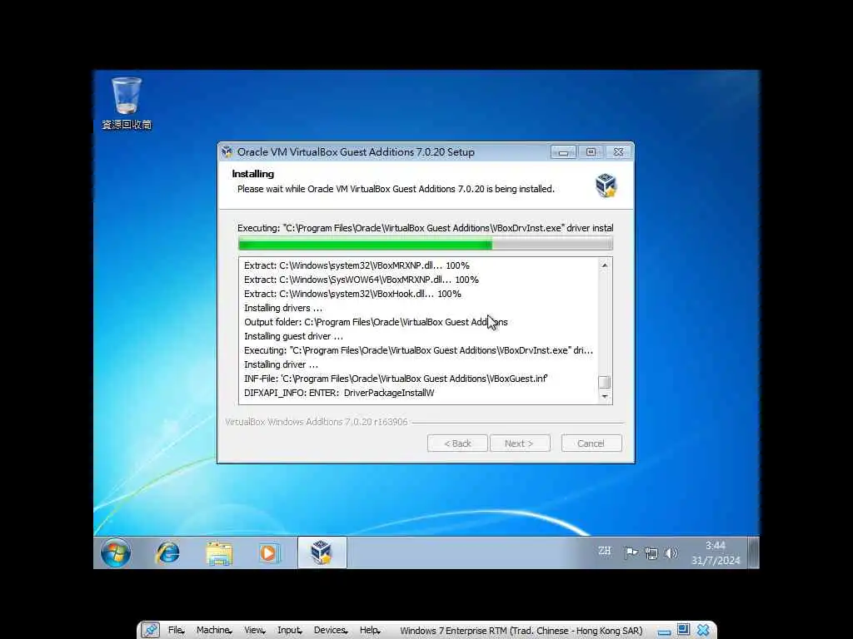Screen dimensions: 853x639
Task: Toggle the pin icon on VM mini toolbar
Action: [150, 630]
